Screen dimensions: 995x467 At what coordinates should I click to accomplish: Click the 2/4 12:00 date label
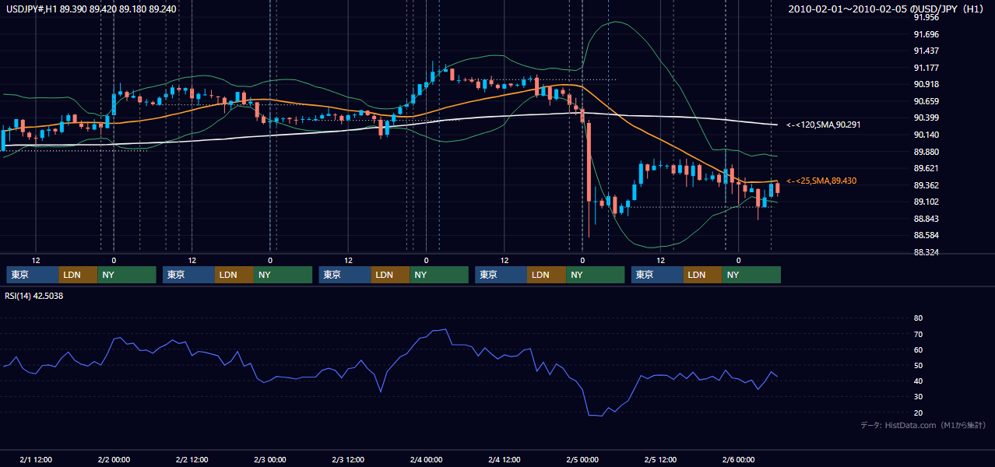point(505,459)
